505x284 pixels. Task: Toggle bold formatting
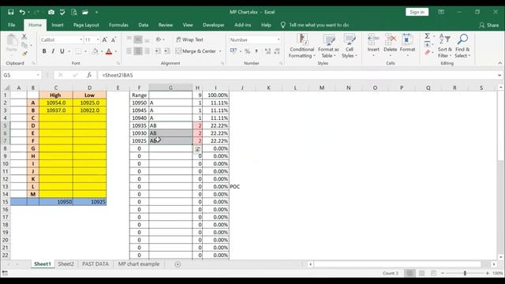44,51
